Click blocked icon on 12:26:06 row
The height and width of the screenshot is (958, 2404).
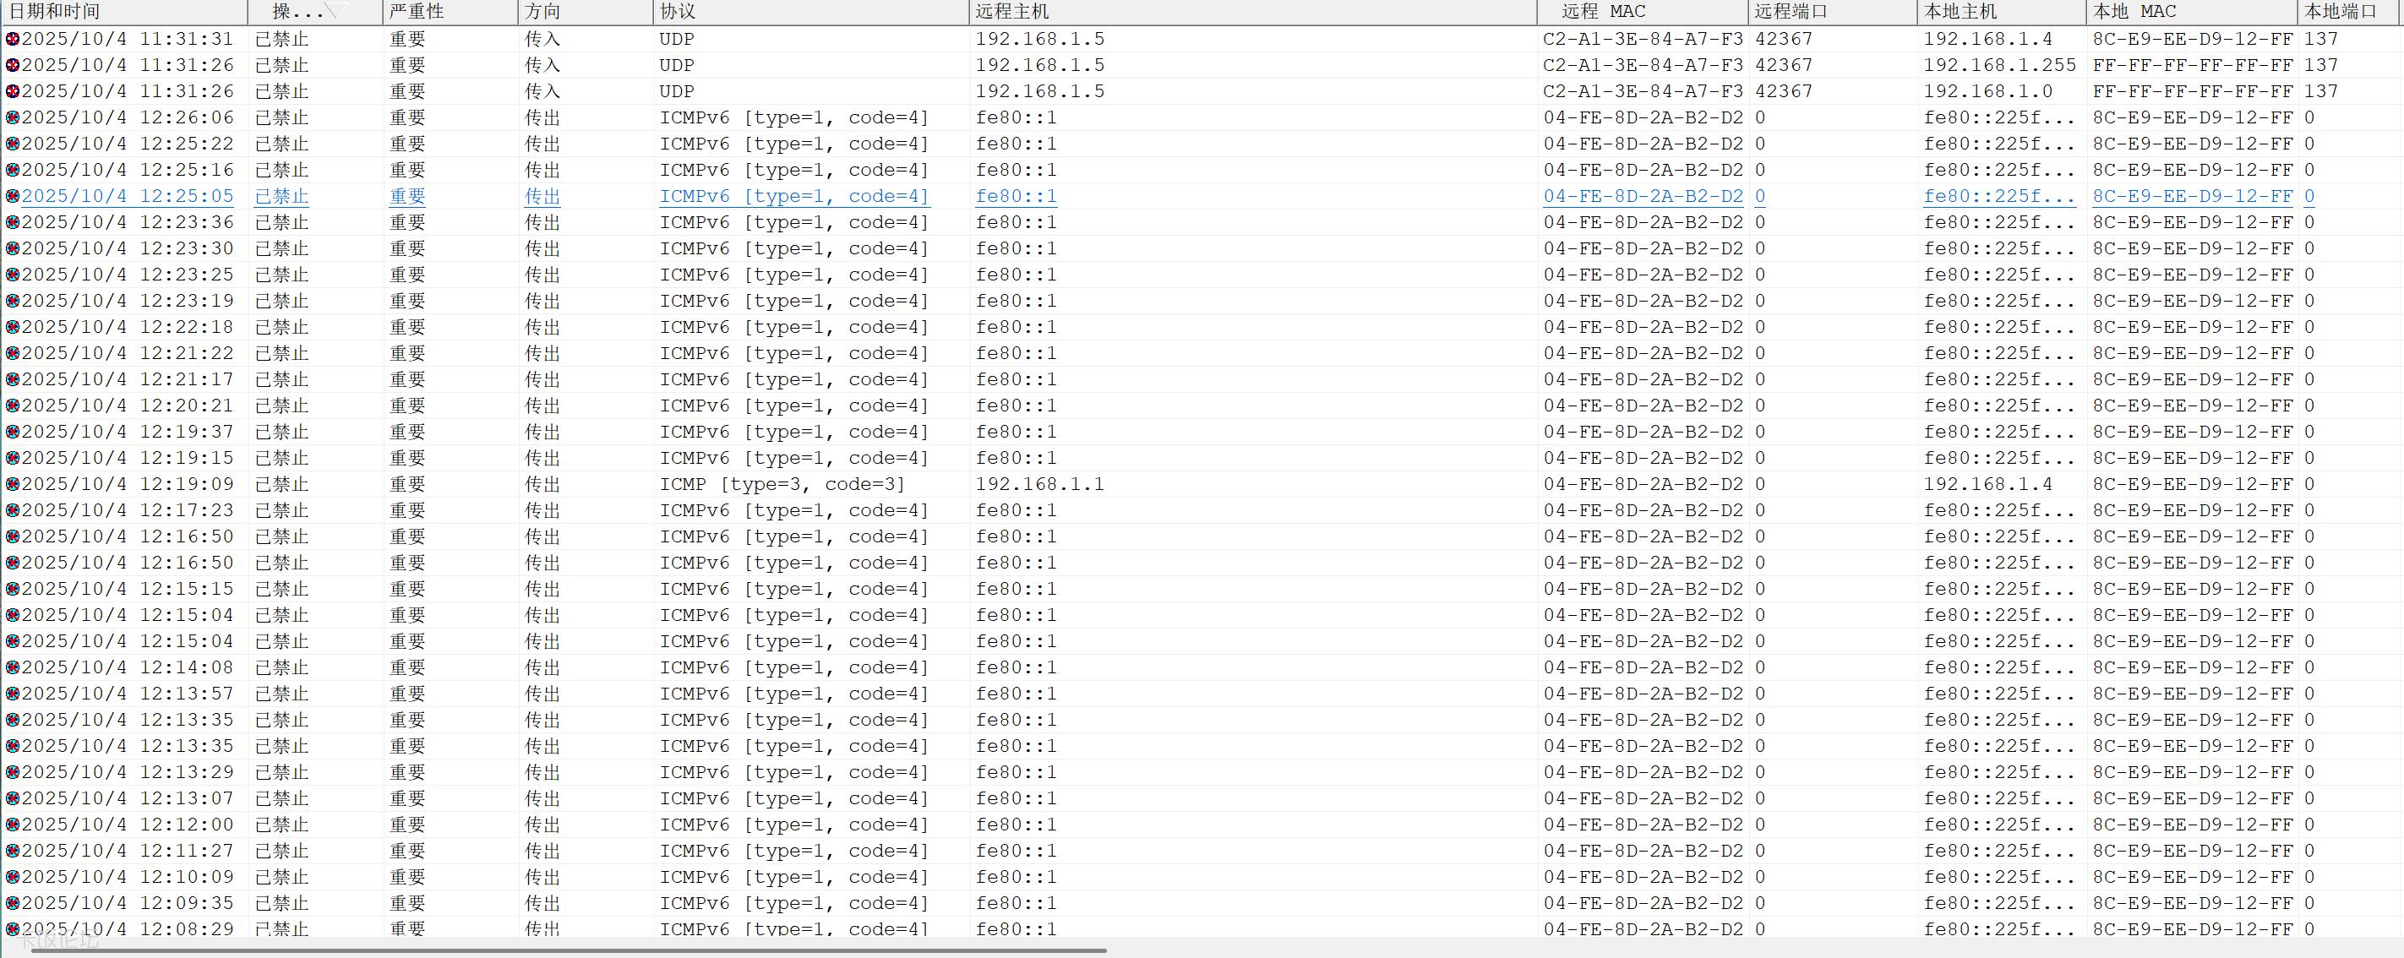[x=12, y=117]
